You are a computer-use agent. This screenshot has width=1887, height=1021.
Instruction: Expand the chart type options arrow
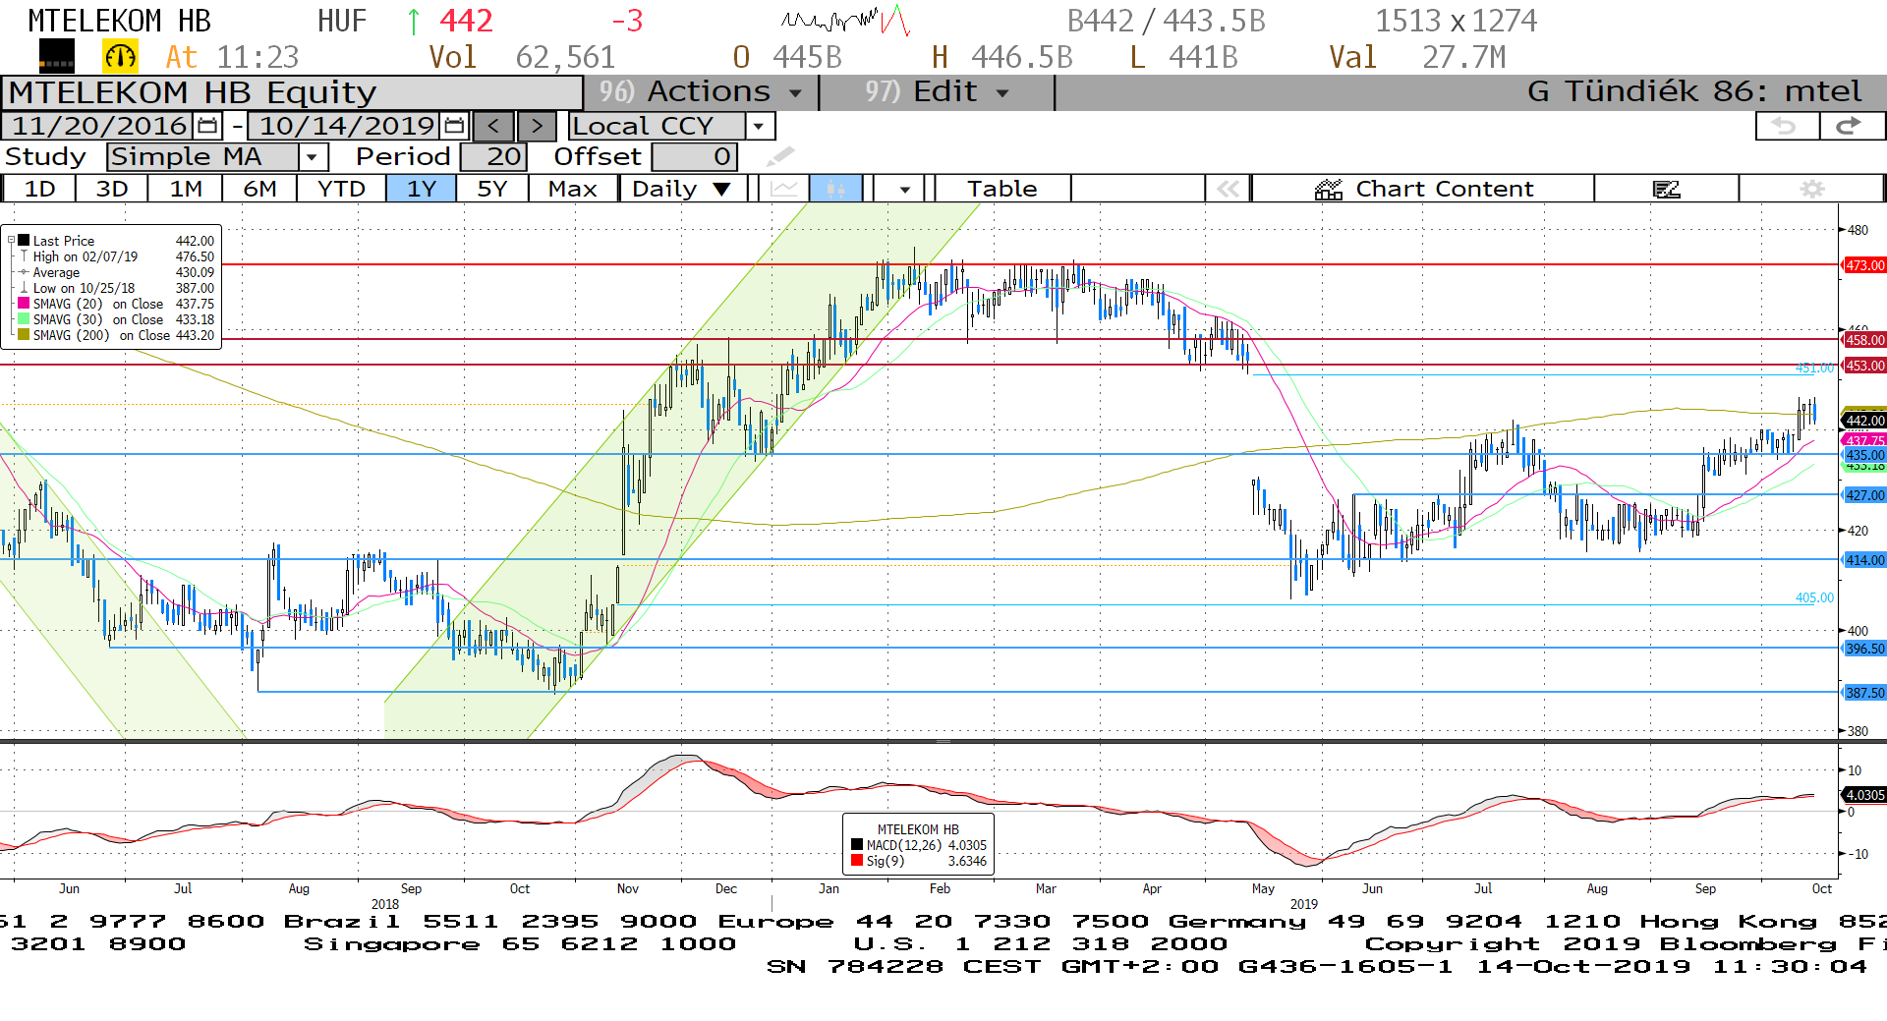904,189
